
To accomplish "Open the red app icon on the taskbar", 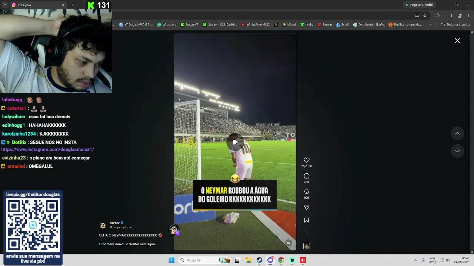I will click(303, 260).
